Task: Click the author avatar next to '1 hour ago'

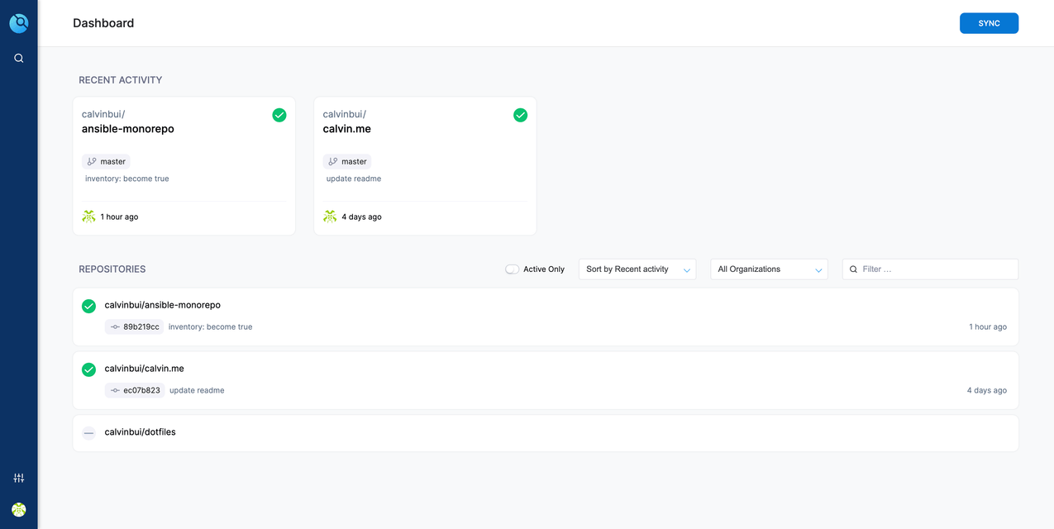Action: click(x=88, y=216)
